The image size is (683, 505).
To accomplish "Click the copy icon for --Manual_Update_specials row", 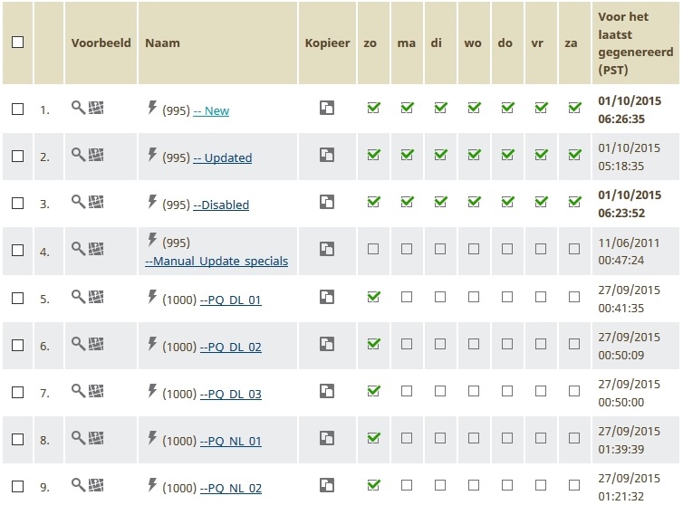I will coord(327,249).
